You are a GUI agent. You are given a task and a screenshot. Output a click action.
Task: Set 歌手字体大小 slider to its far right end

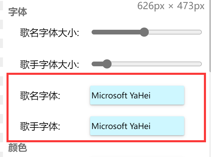201,64
